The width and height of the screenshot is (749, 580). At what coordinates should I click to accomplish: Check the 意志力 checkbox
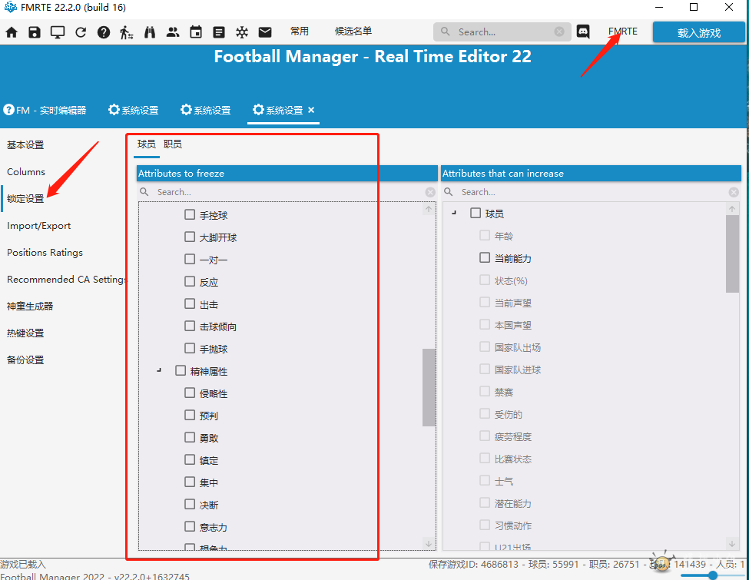(190, 526)
